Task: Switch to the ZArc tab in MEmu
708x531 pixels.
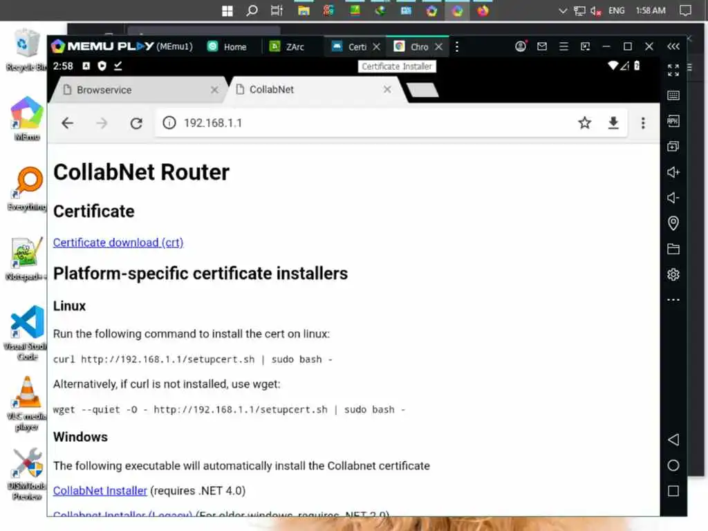Action: click(287, 46)
